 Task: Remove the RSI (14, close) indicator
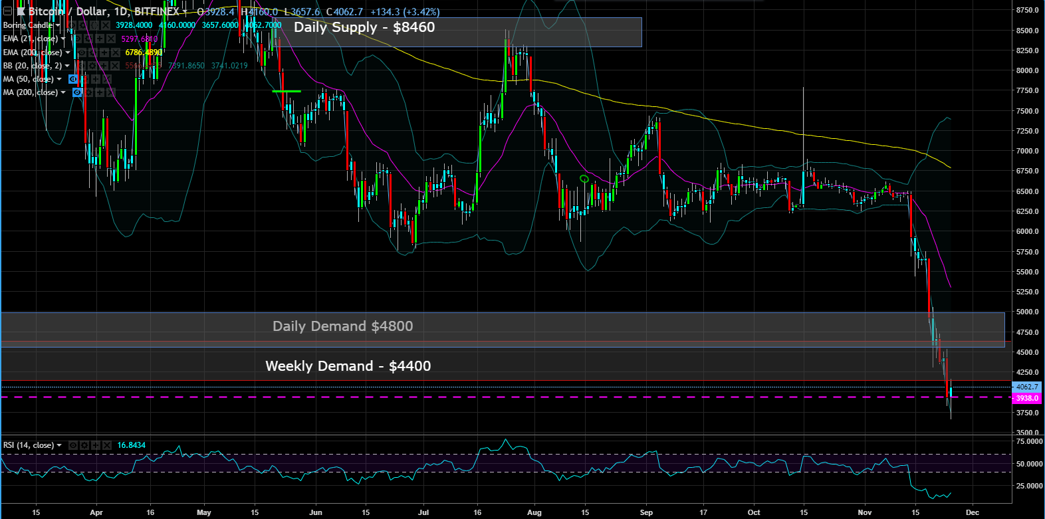coord(107,445)
